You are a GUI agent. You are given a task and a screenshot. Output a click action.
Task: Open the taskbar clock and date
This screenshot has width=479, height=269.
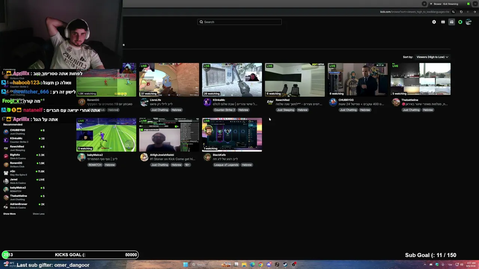point(471,265)
